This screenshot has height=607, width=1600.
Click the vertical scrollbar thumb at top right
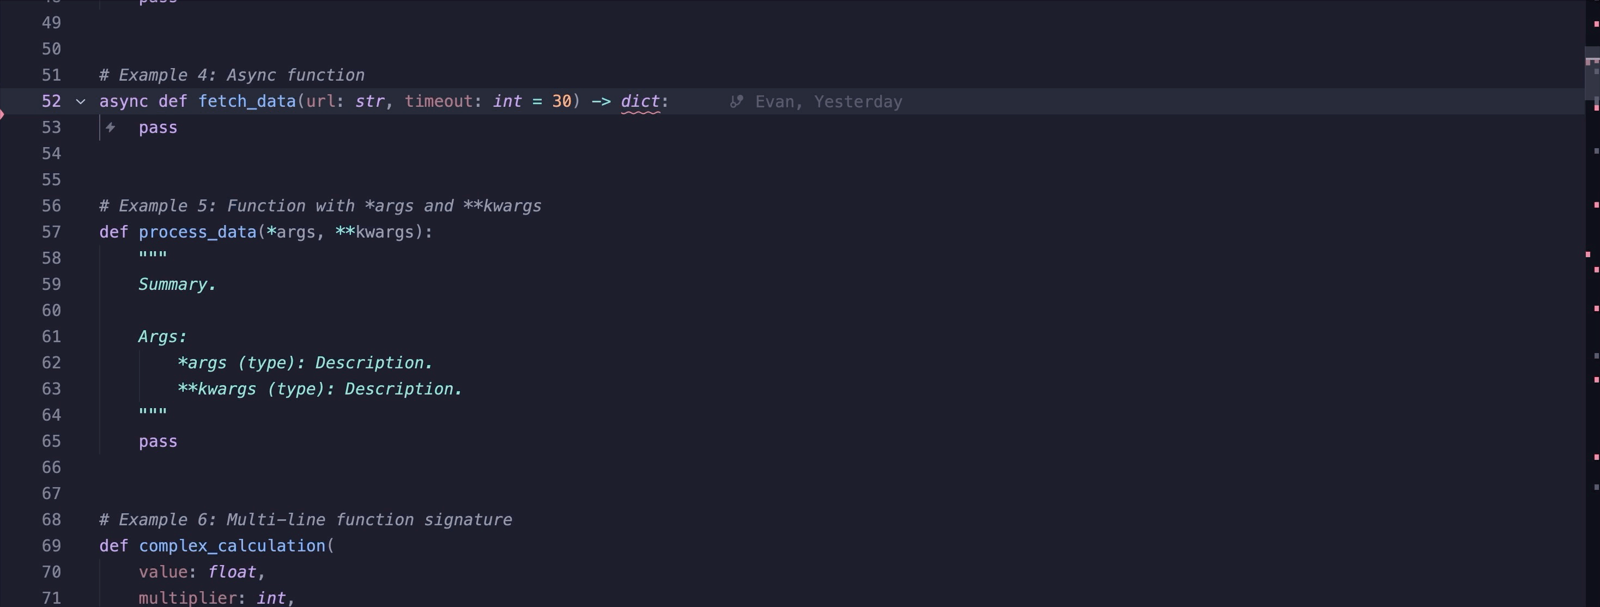tap(1592, 74)
